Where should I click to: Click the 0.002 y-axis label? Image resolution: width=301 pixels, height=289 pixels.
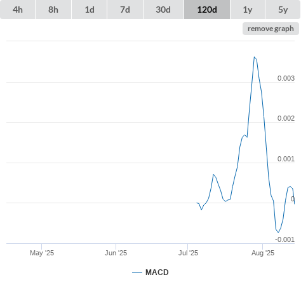click(x=286, y=118)
